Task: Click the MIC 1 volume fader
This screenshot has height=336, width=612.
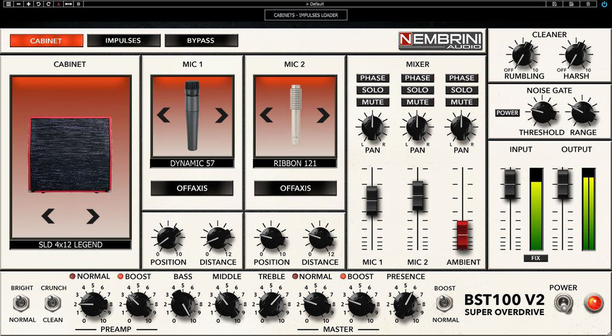Action: pyautogui.click(x=372, y=200)
